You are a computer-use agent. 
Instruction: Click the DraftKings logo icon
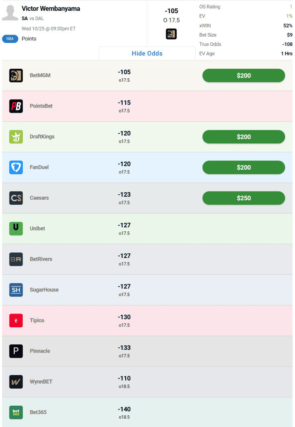pyautogui.click(x=16, y=137)
